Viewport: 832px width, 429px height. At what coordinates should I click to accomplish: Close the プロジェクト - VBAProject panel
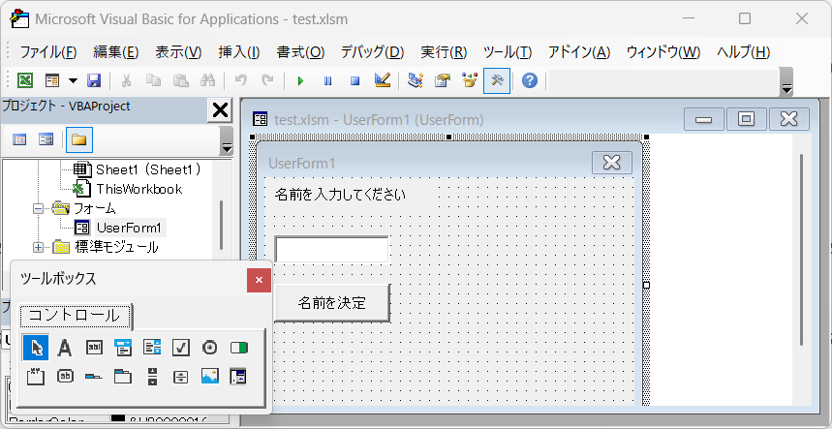[x=220, y=110]
